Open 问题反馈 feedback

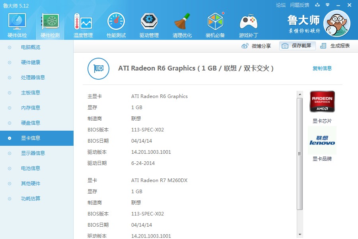click(299, 5)
